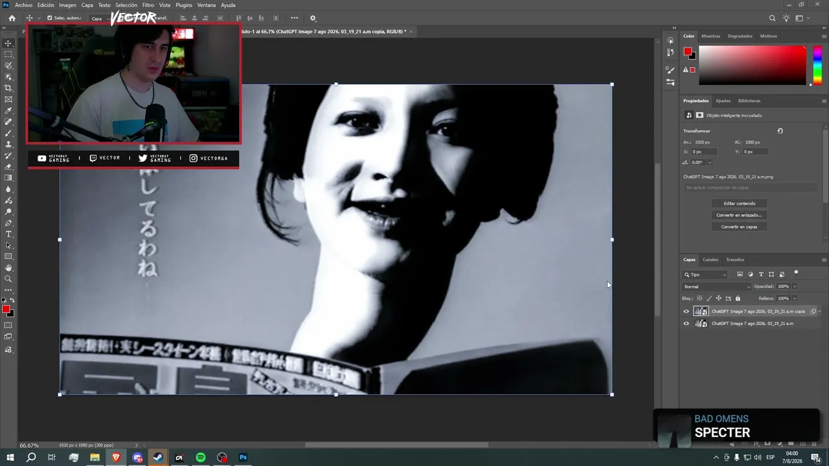Select the Eyedropper tool
Viewport: 829px width, 466px height.
(8, 111)
